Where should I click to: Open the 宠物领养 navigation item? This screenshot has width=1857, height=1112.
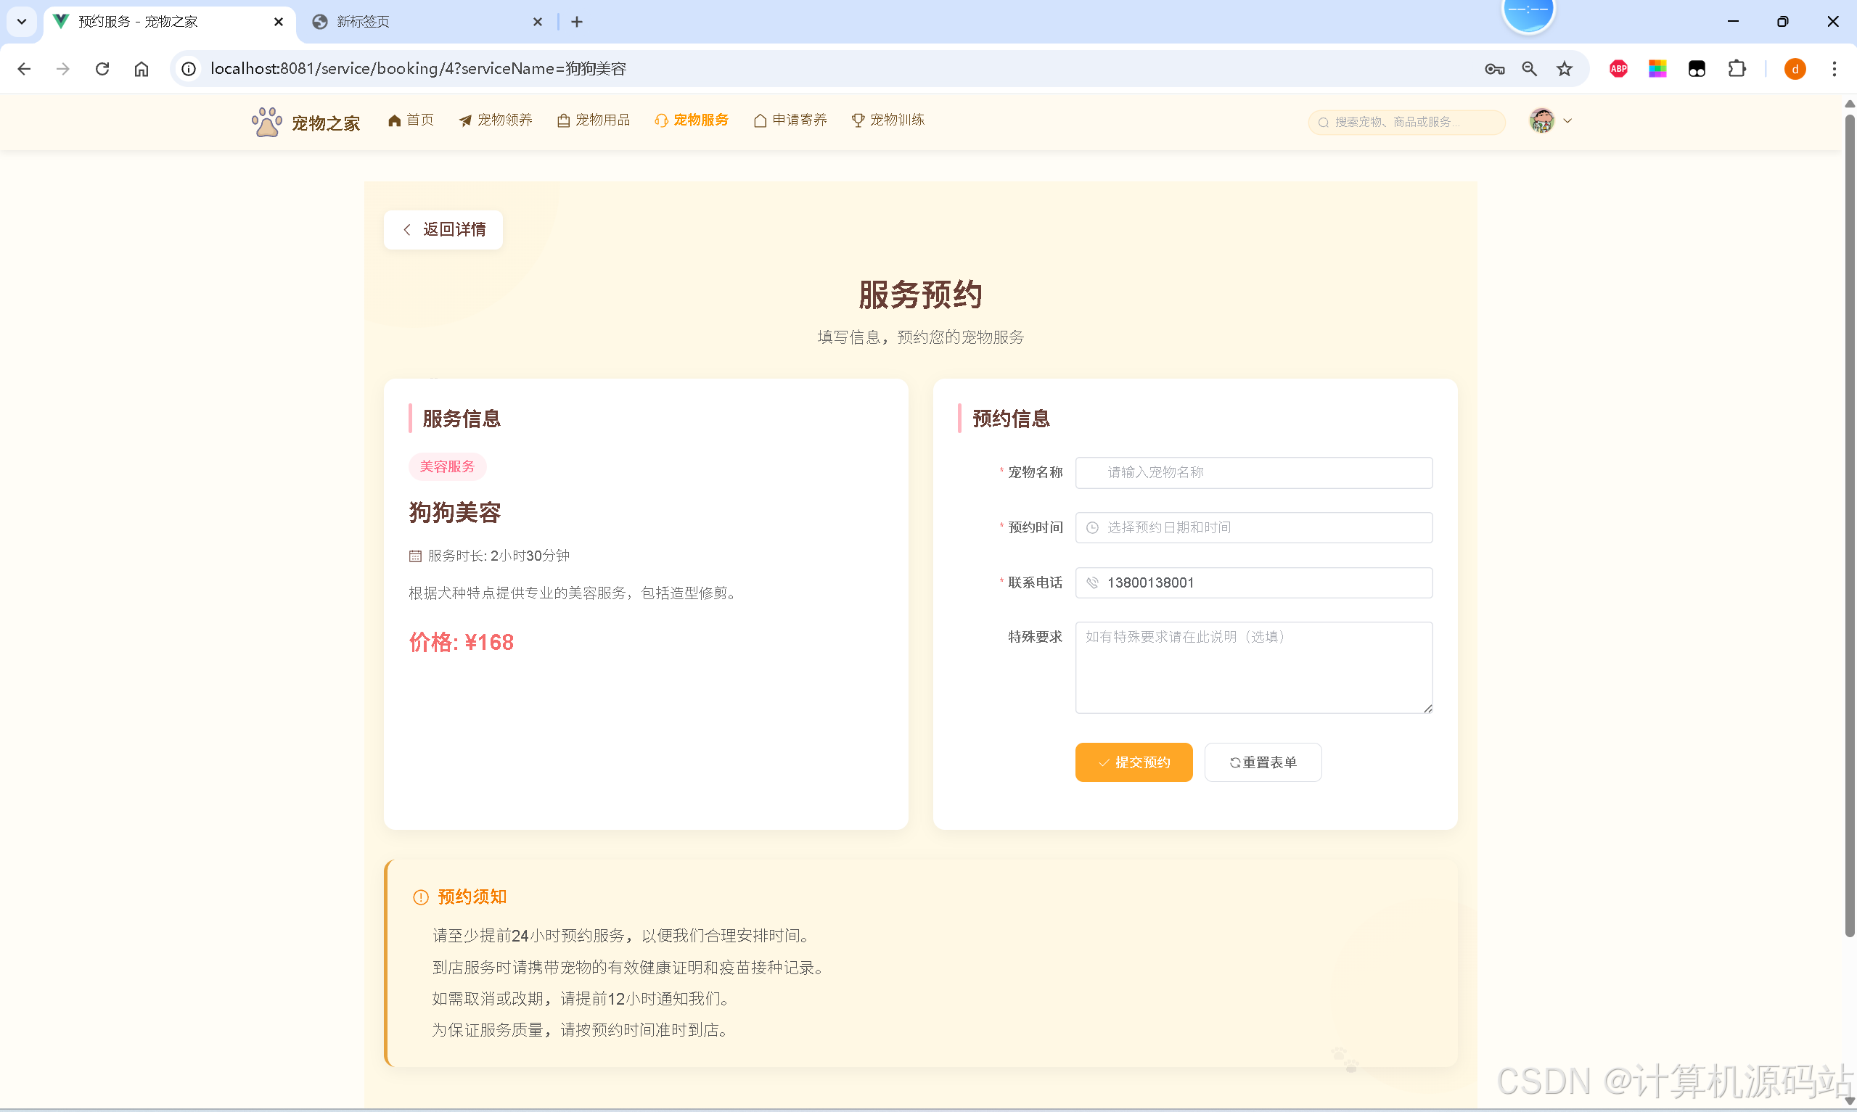coord(496,120)
